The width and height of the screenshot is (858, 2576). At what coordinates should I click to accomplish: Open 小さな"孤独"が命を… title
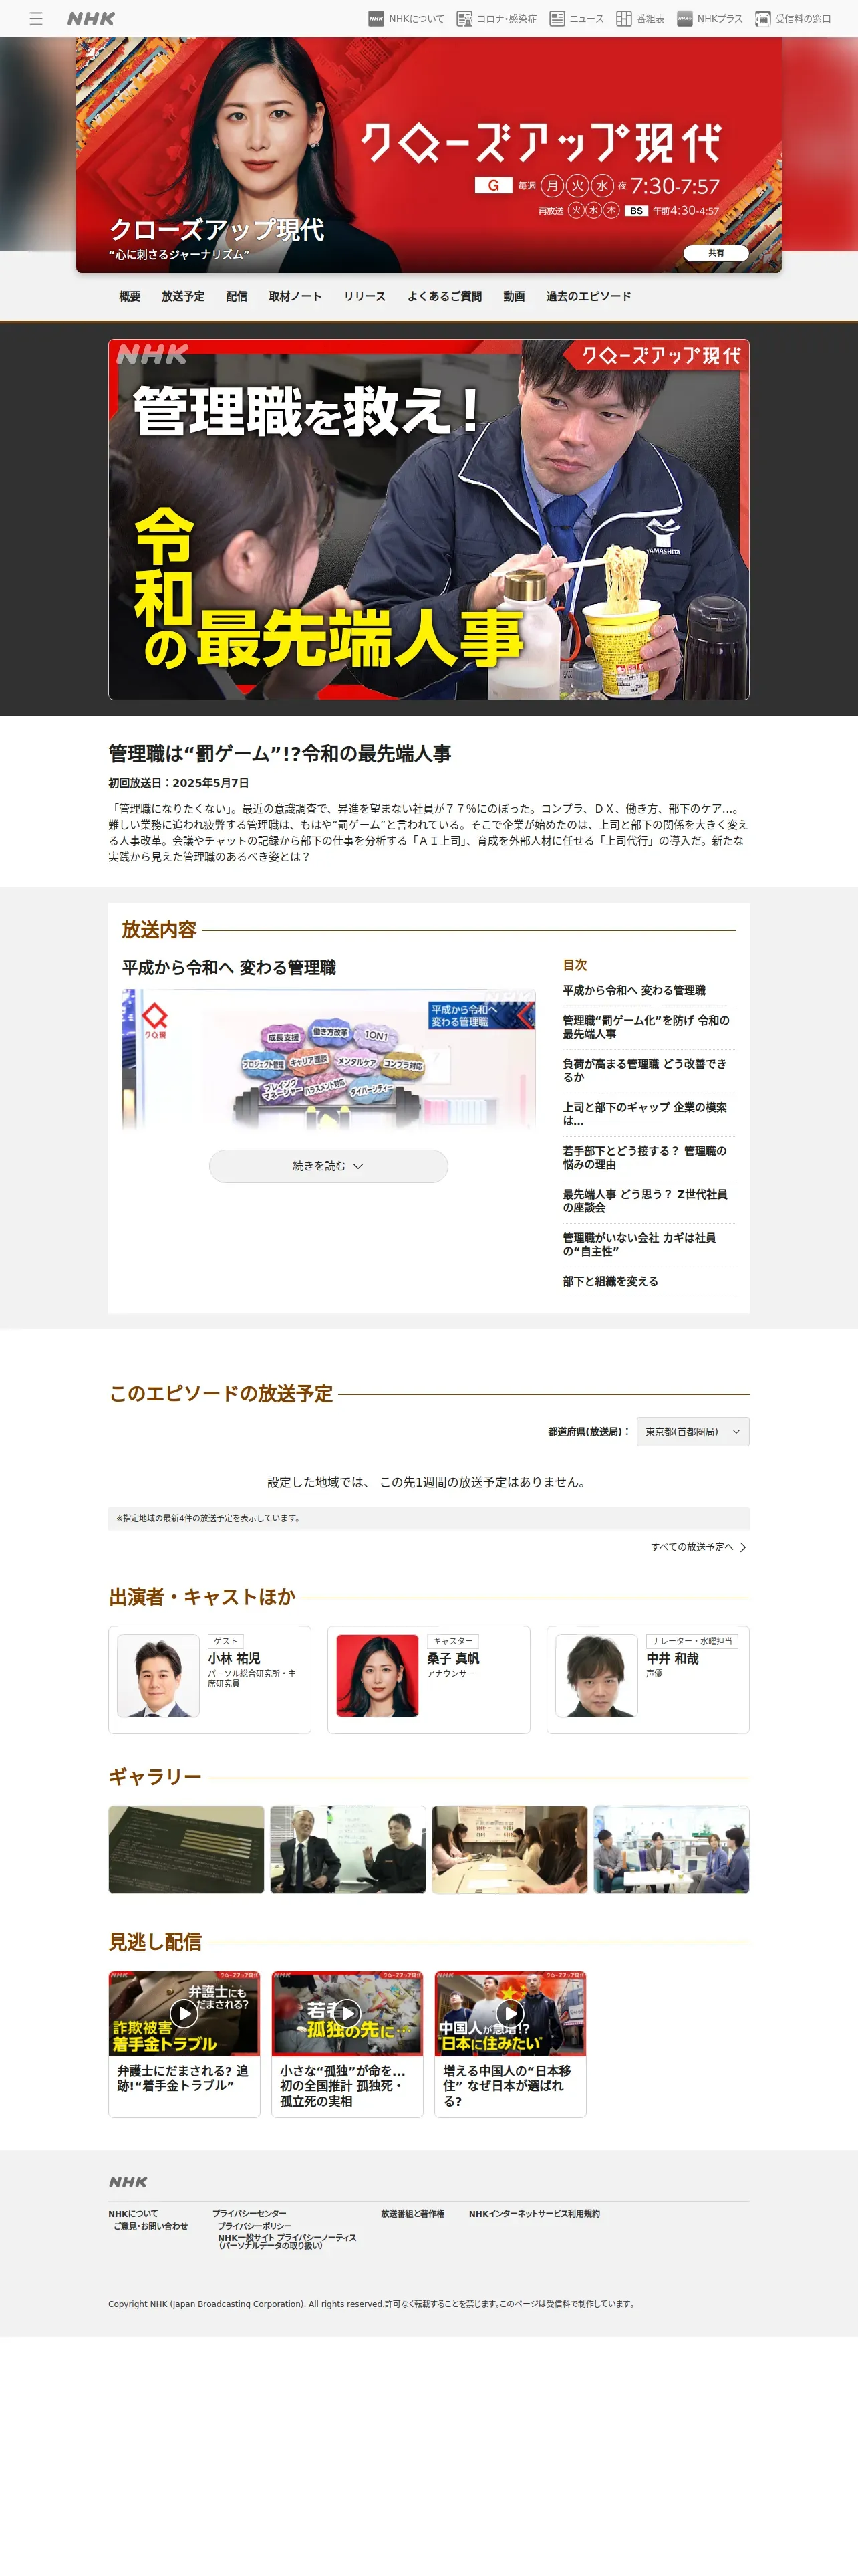coord(343,2086)
